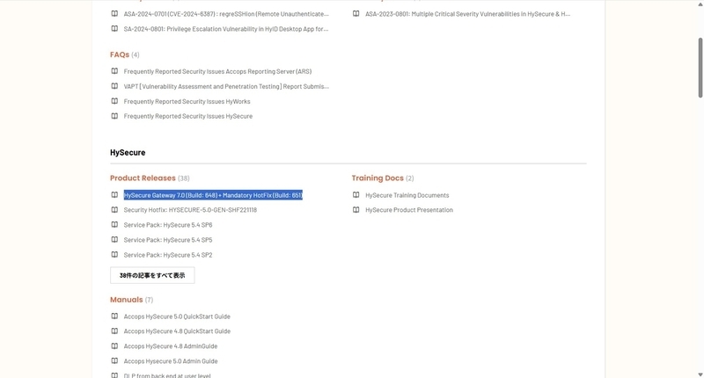Screen dimensions: 704x378
Task: Open Accops HySecure 4.8 AdminGuide
Action: (171, 346)
